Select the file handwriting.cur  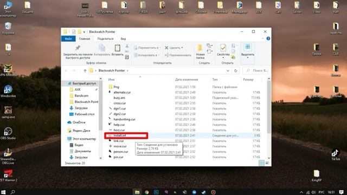[x=124, y=119]
